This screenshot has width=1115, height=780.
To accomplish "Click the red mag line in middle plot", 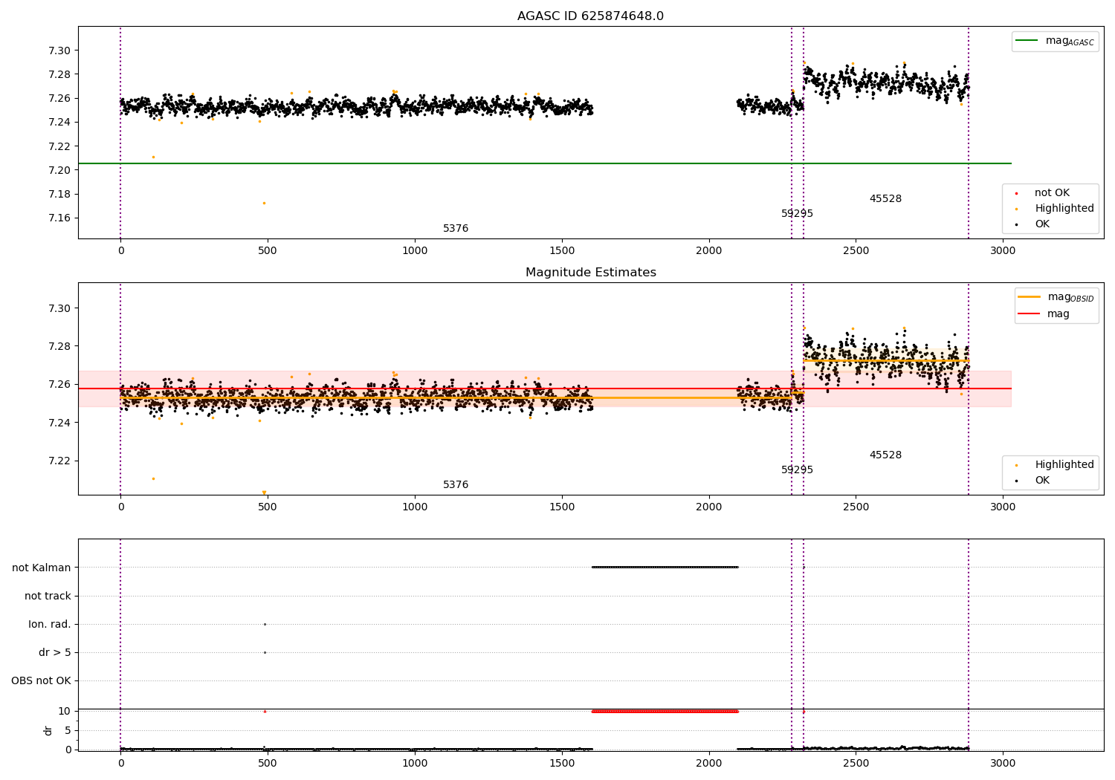I will click(545, 389).
